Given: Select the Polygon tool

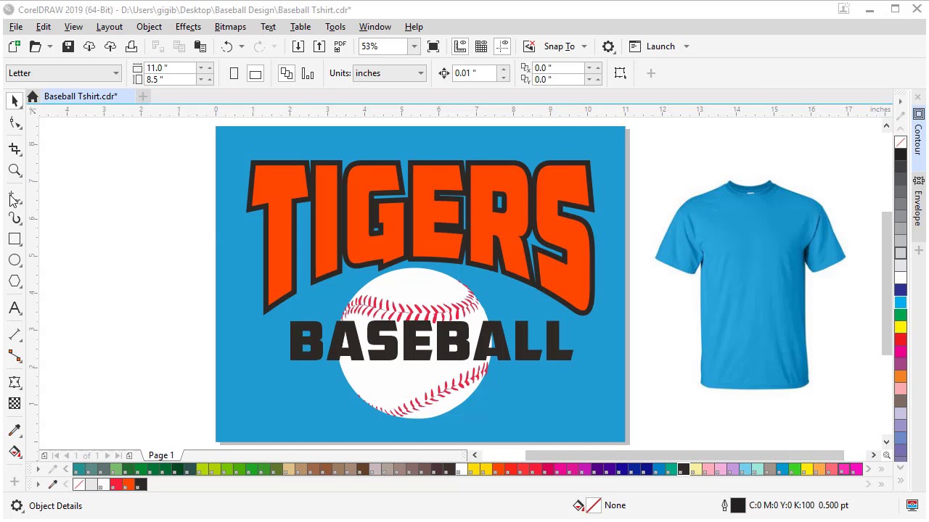Looking at the screenshot, I should point(15,281).
